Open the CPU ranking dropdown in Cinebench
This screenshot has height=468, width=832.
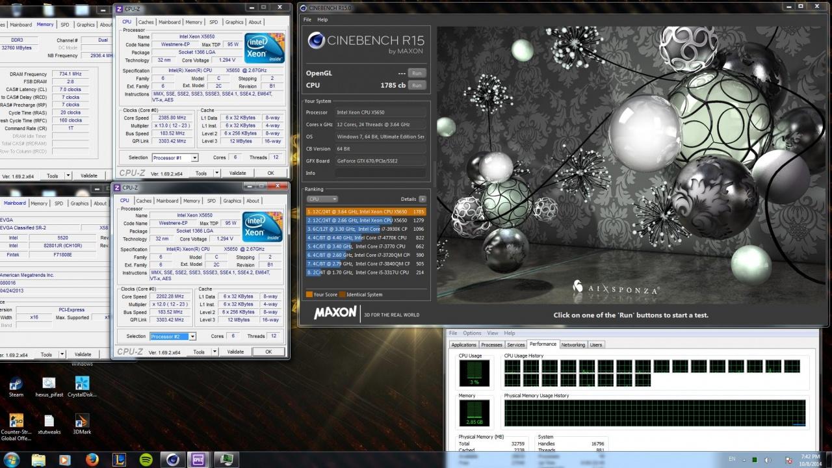point(322,199)
